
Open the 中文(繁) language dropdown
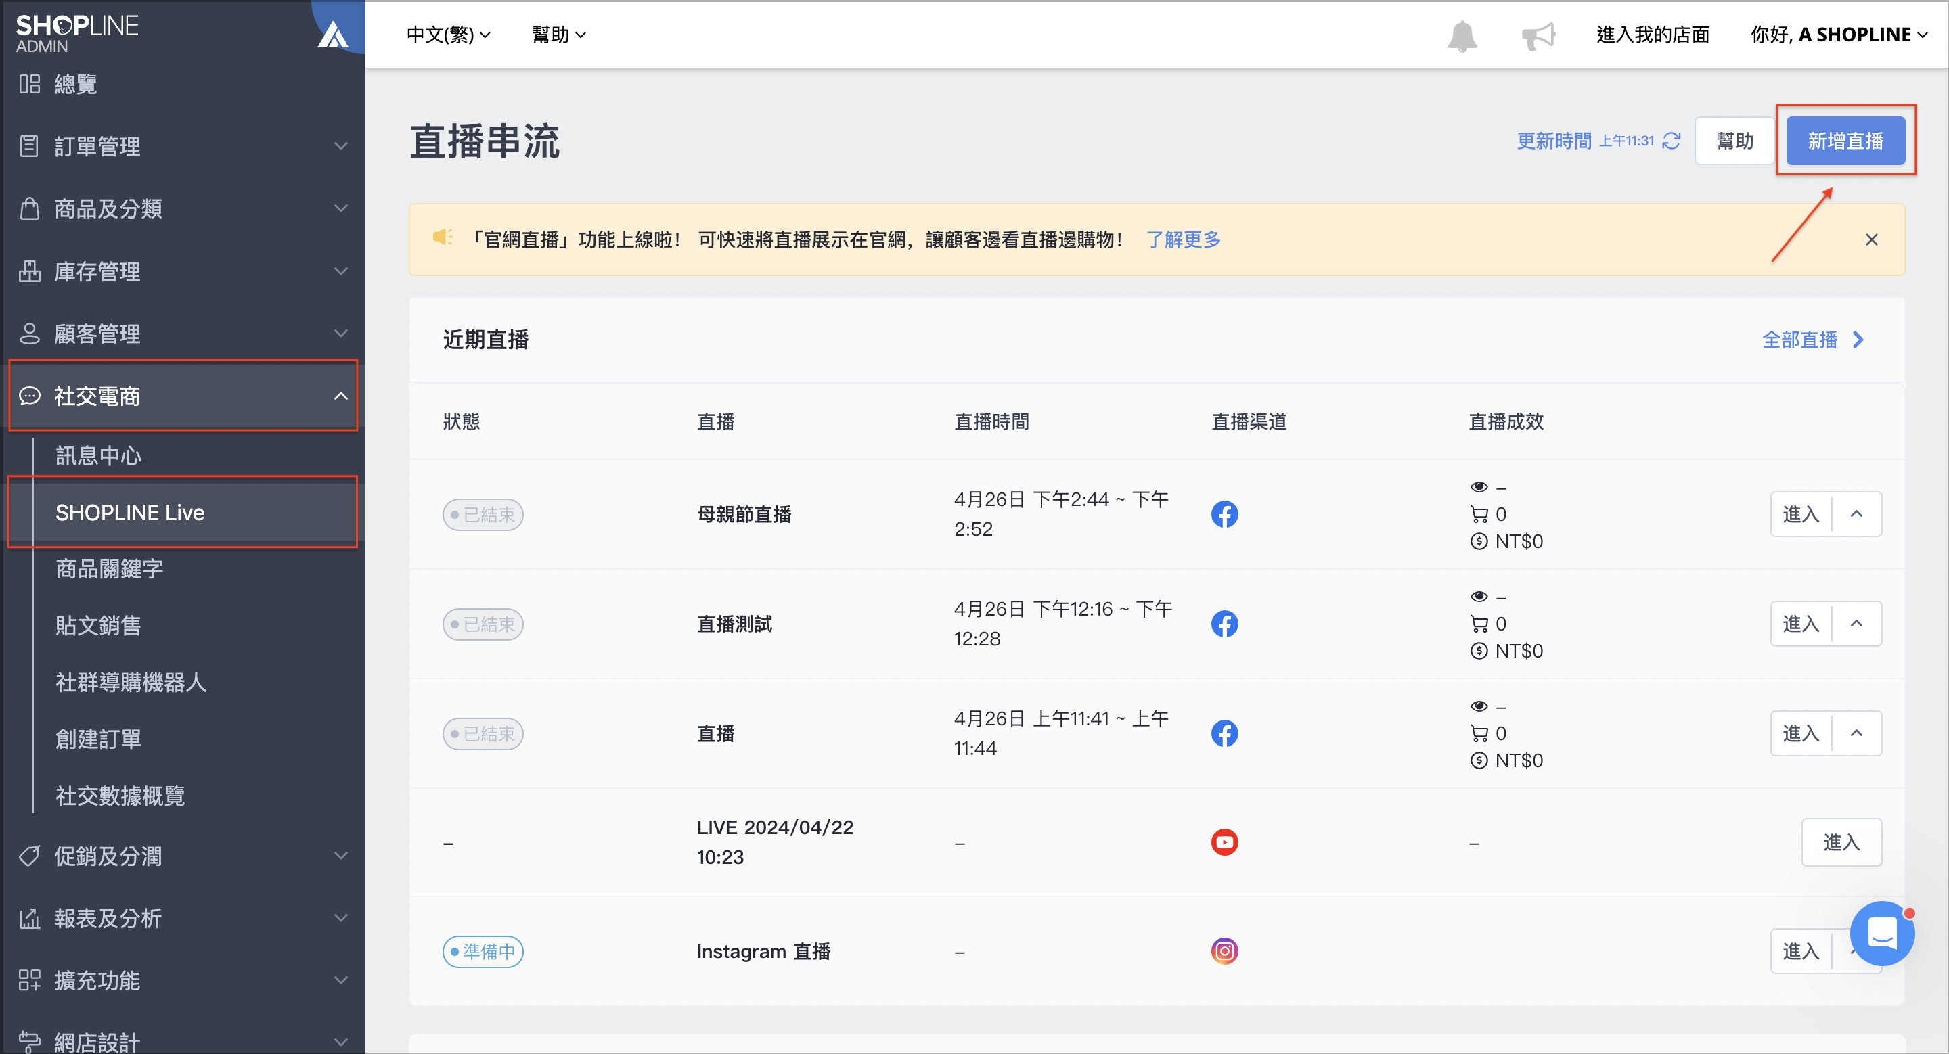[449, 35]
